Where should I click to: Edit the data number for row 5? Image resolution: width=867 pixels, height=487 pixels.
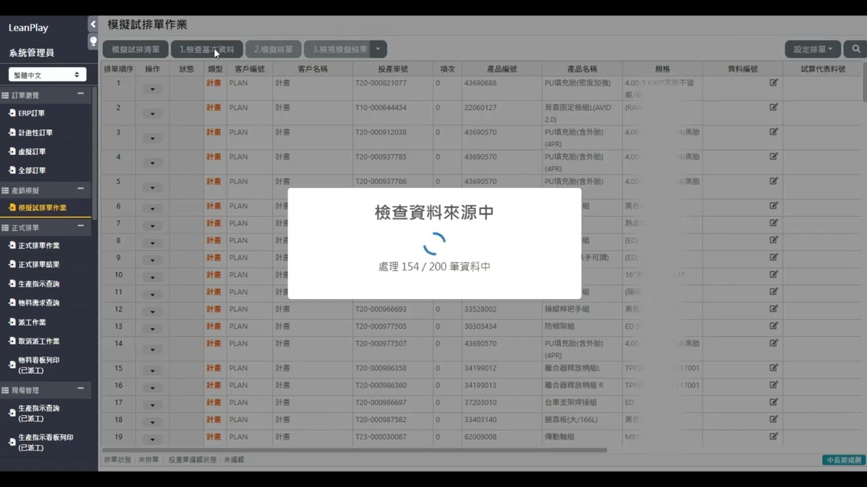[774, 181]
